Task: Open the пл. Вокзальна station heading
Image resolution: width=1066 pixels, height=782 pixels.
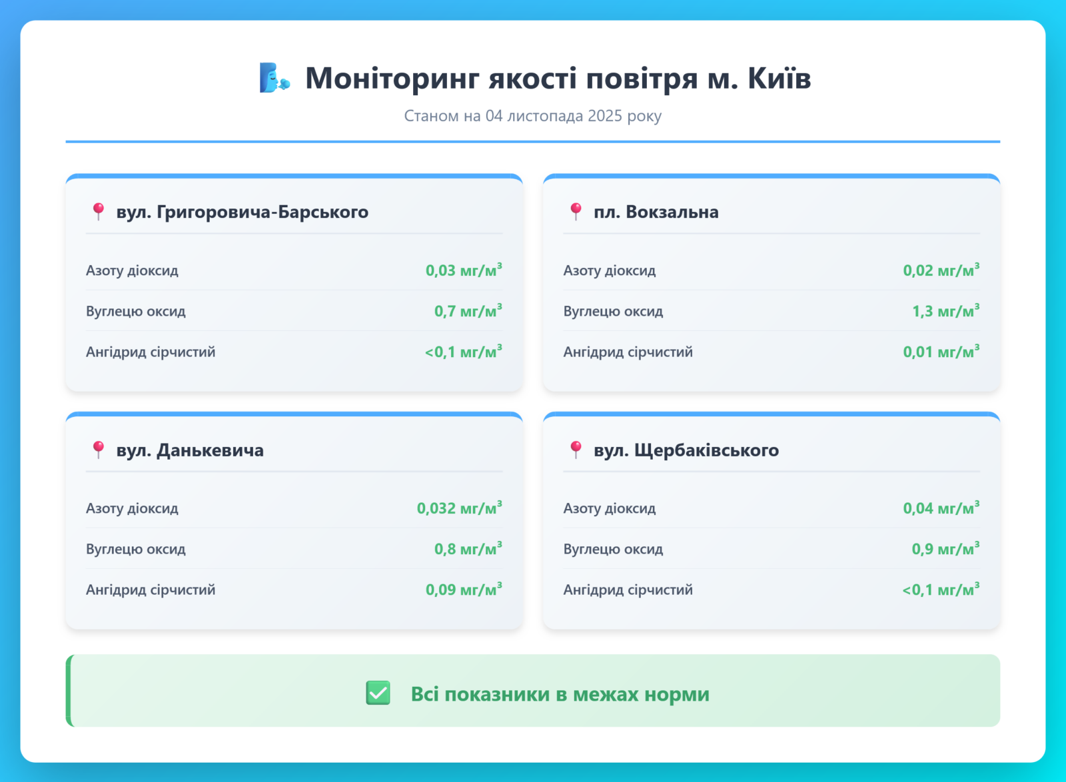Action: pos(656,212)
